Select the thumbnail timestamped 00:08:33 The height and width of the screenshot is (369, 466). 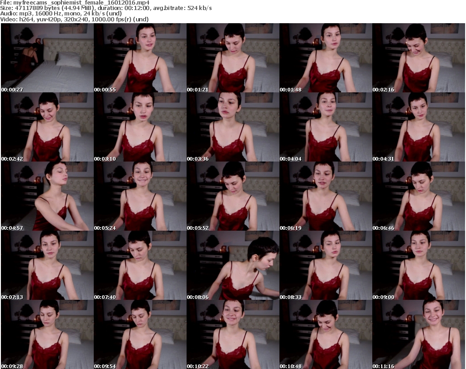326,266
